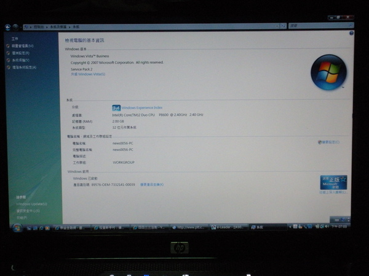
Task: Open Help via the blue question mark
Action: click(351, 33)
